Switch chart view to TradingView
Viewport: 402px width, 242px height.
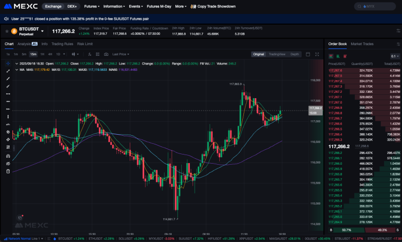[277, 54]
